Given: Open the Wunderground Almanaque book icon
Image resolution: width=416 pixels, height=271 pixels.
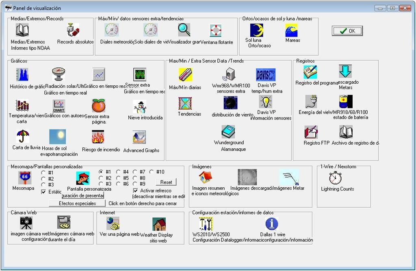Looking at the screenshot, I should pos(228,132).
